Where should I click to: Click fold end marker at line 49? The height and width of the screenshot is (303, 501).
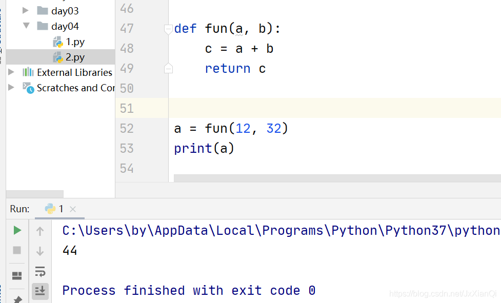[x=168, y=68]
